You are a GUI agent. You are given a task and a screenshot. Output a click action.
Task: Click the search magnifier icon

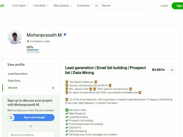[x=96, y=6]
